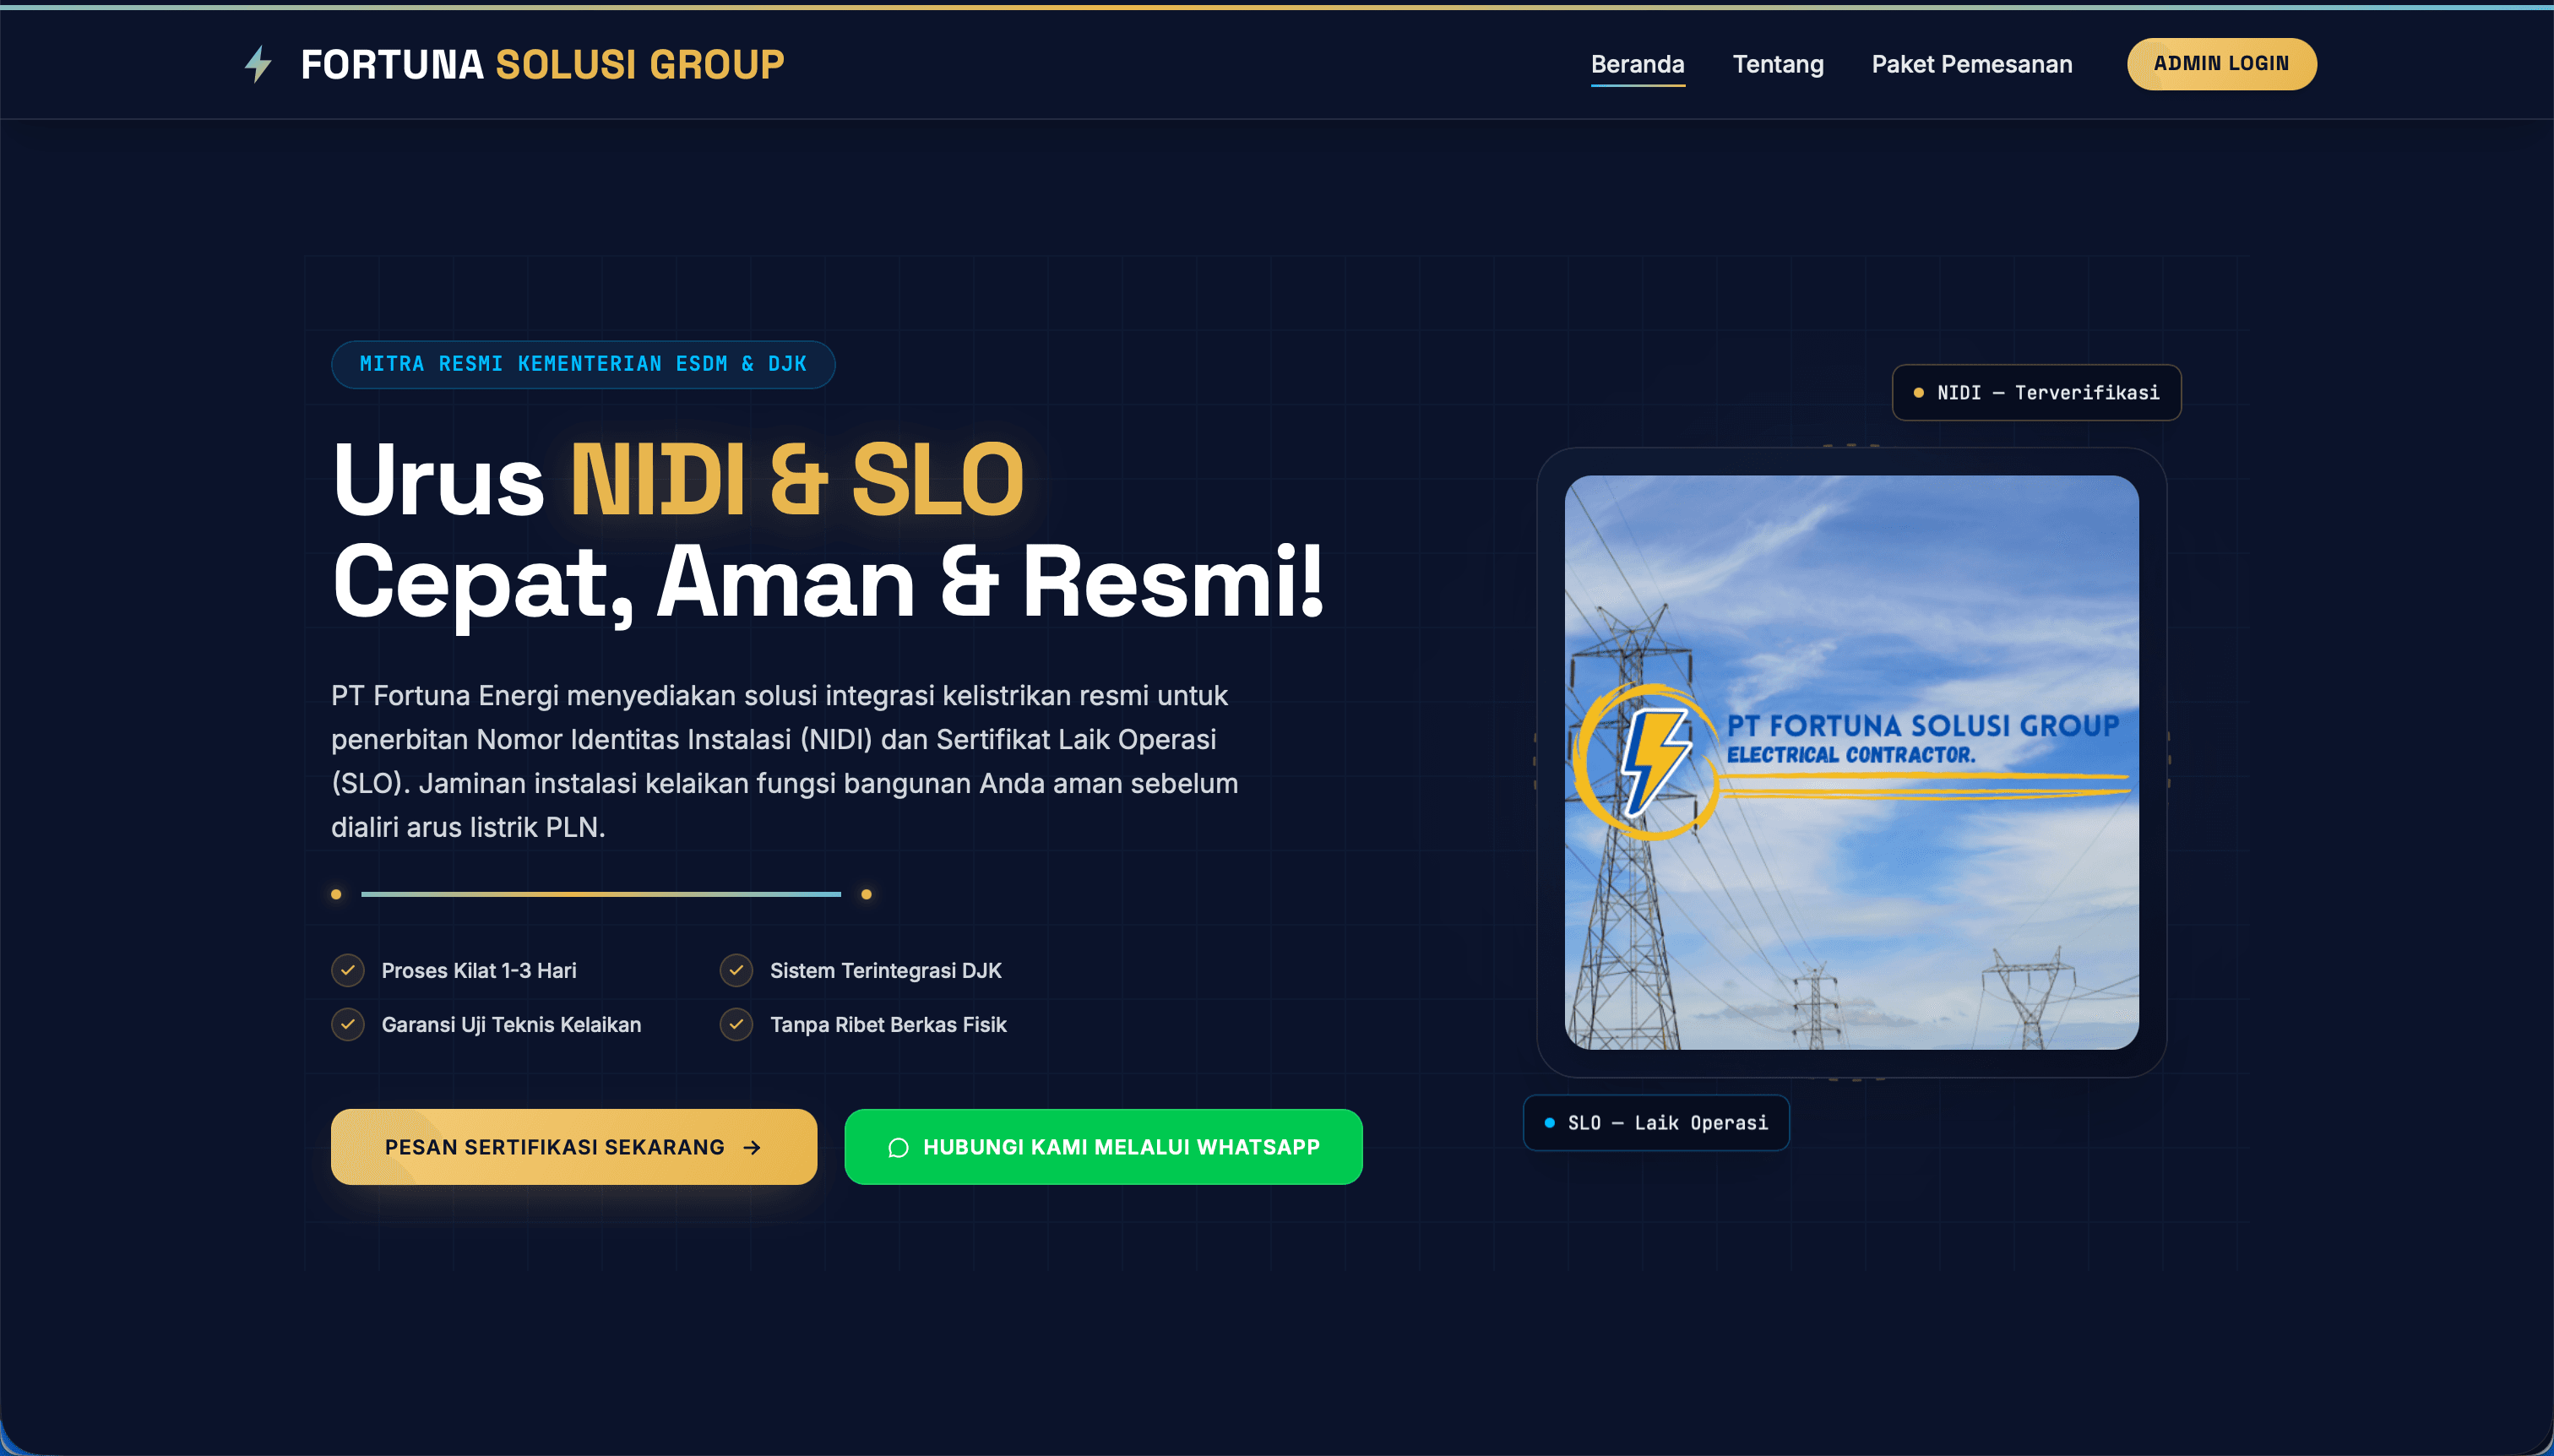Open the Tentang menu item

click(1777, 64)
